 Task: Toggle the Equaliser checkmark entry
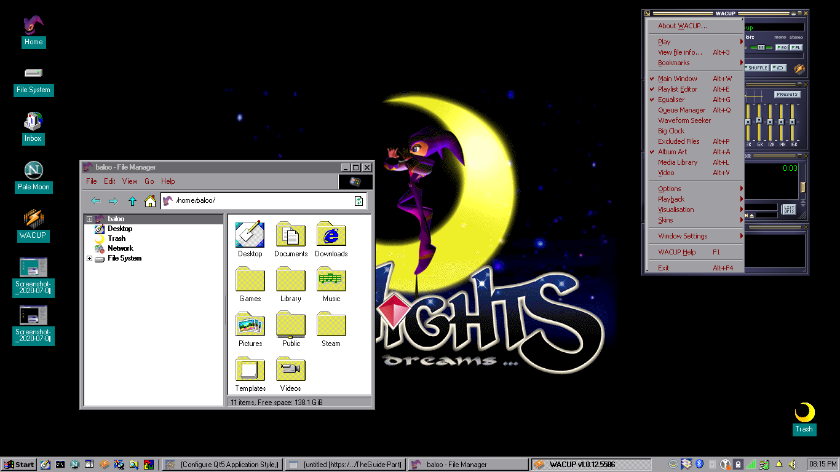695,100
